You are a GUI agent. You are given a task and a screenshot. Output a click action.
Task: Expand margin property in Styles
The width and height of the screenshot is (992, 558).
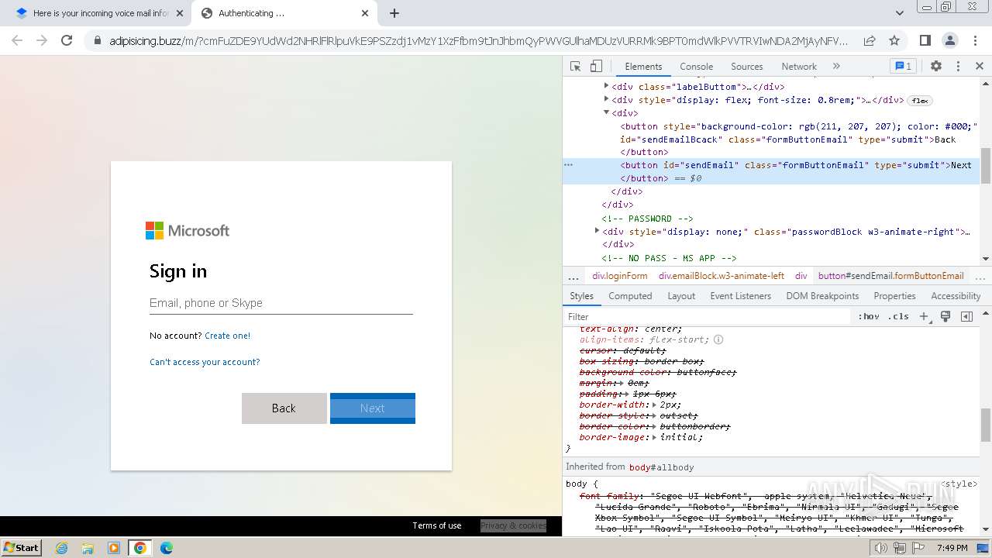point(622,383)
